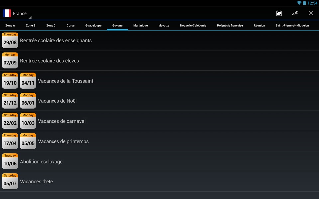The width and height of the screenshot is (319, 199).
Task: Tap the Saturday 22/02 date badge
Action: [10, 121]
